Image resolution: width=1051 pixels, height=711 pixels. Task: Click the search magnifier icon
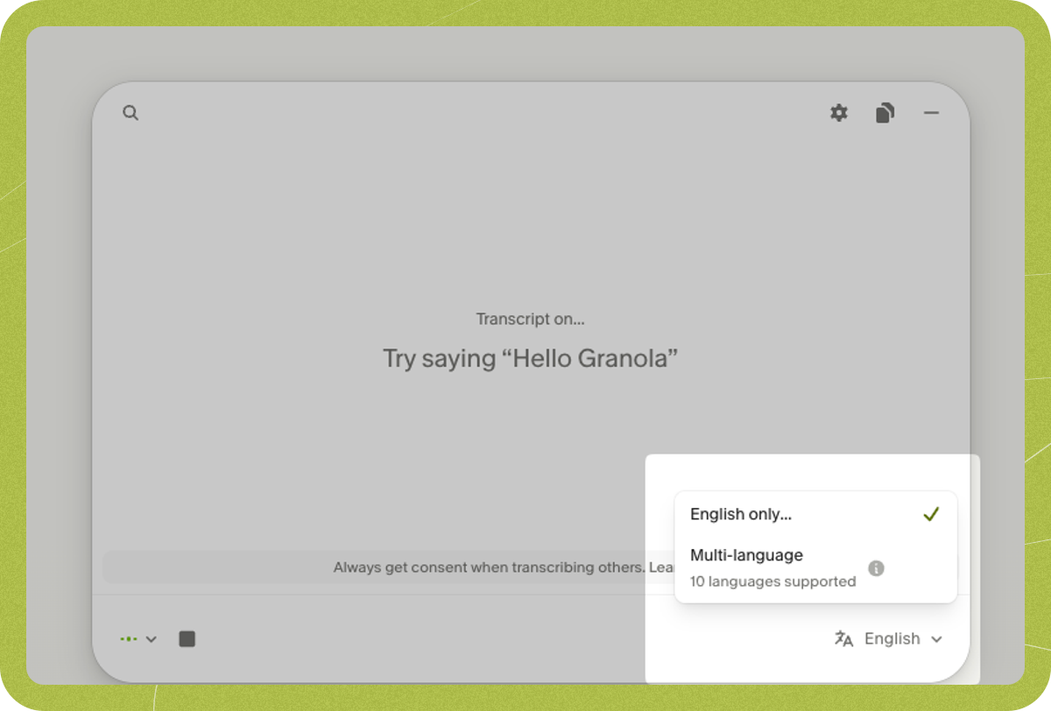(130, 113)
